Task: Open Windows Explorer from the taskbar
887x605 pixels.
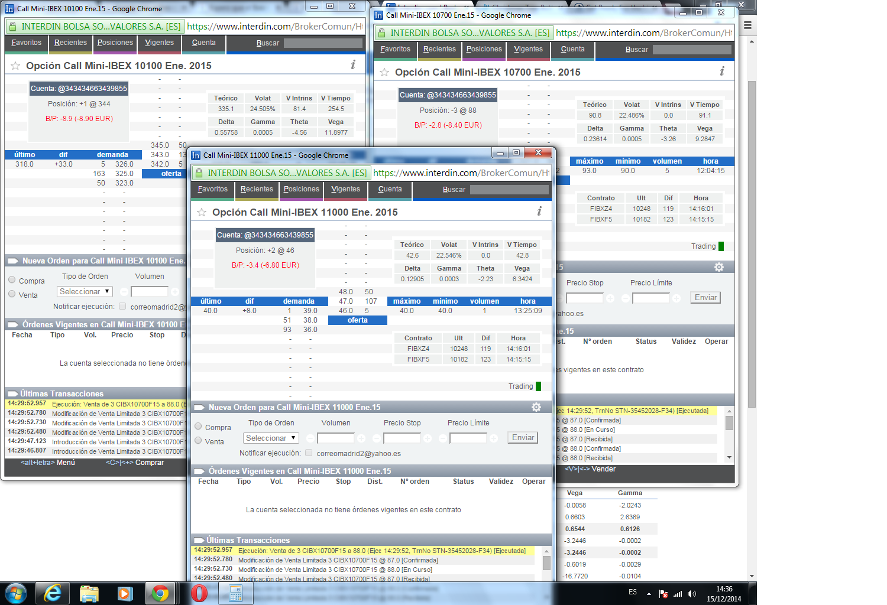Action: 89,593
